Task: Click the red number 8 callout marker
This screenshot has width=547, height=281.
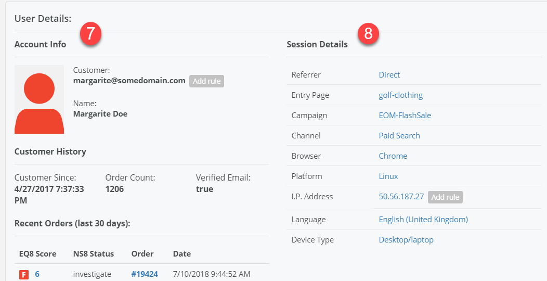Action: pos(368,34)
